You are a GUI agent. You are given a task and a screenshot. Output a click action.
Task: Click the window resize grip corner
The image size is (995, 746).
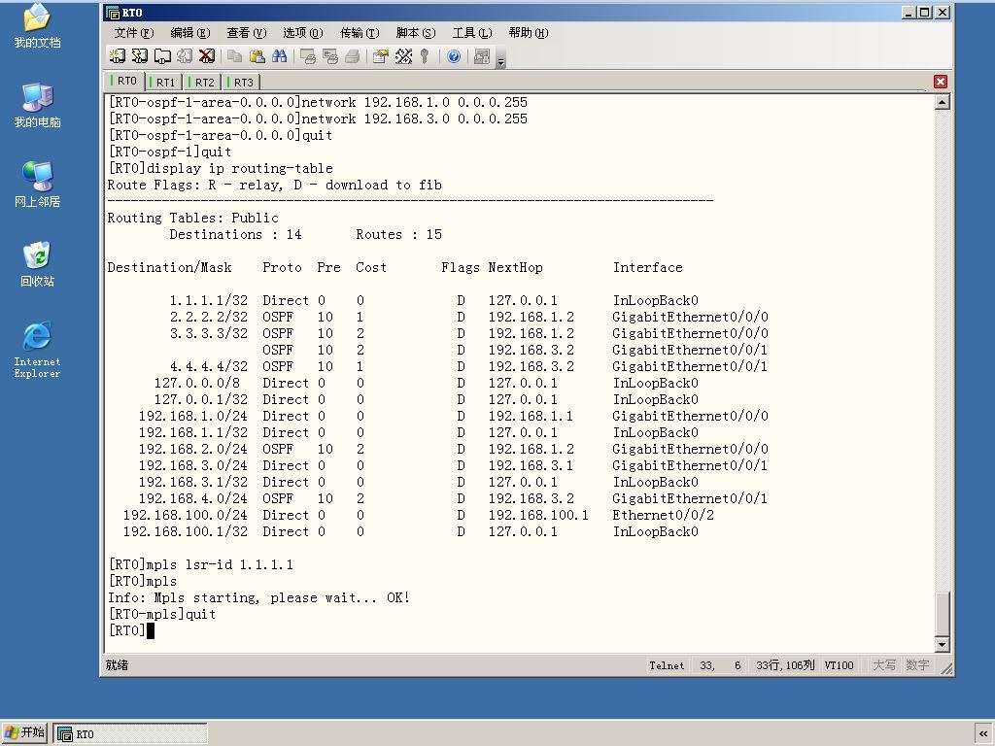click(945, 667)
